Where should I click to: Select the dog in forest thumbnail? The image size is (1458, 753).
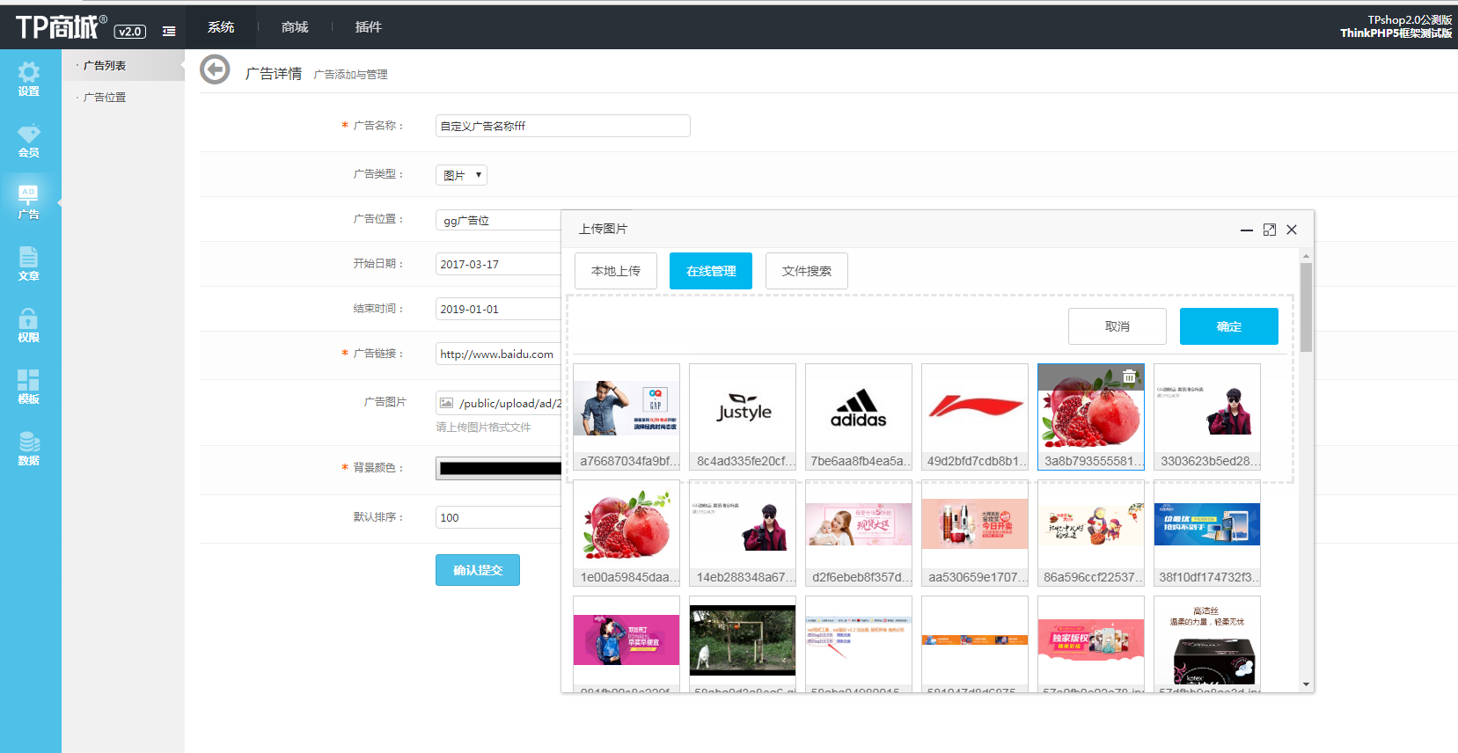click(x=743, y=644)
